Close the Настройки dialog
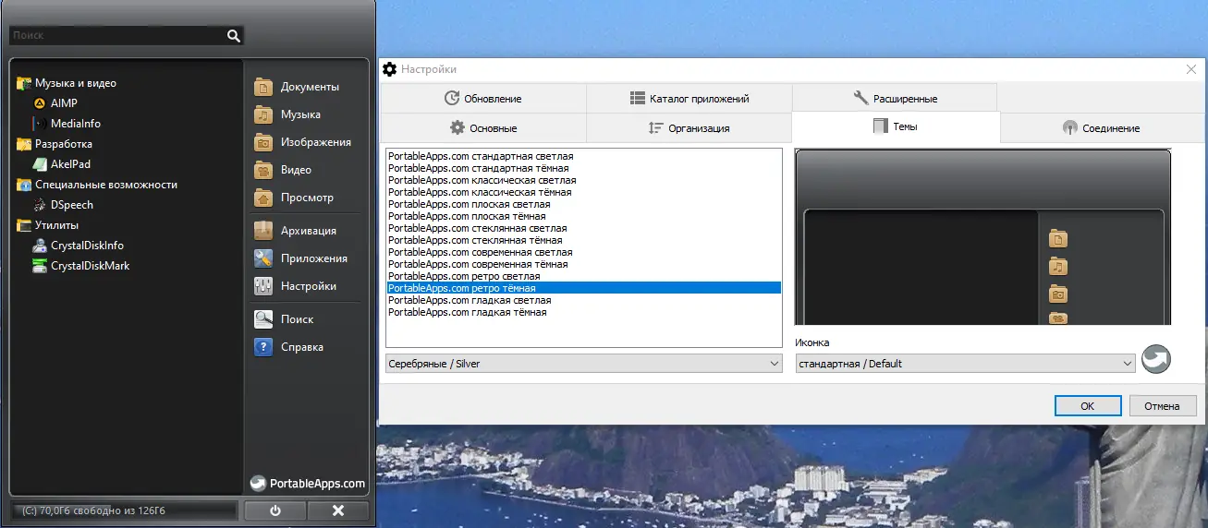 (x=1190, y=69)
